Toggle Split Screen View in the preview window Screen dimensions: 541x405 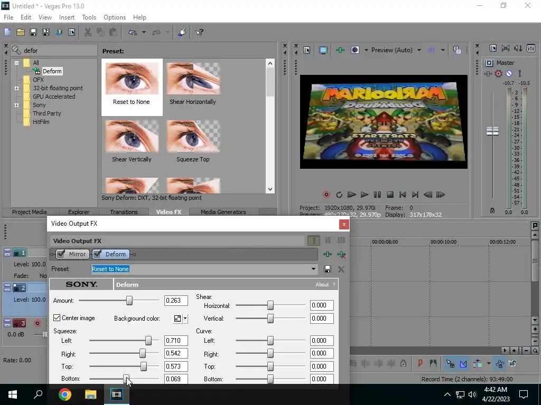(355, 50)
